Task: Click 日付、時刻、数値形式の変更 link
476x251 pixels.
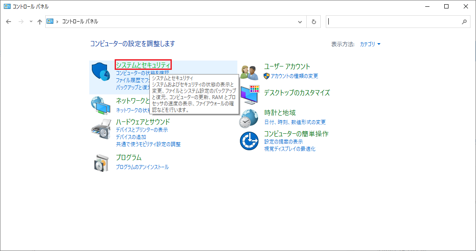Action: 295,122
